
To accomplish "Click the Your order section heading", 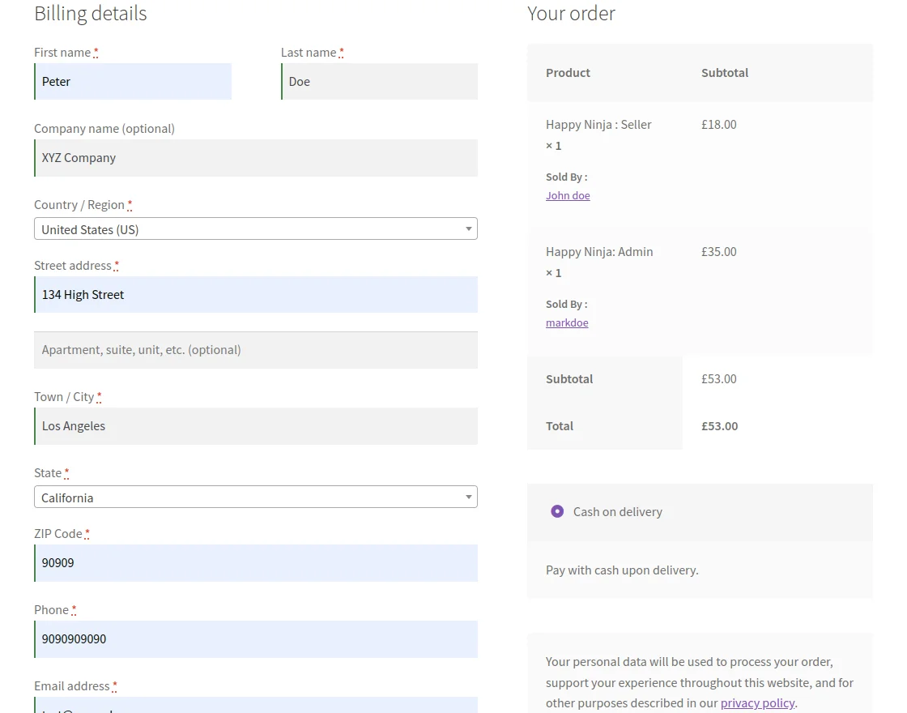I will point(571,13).
